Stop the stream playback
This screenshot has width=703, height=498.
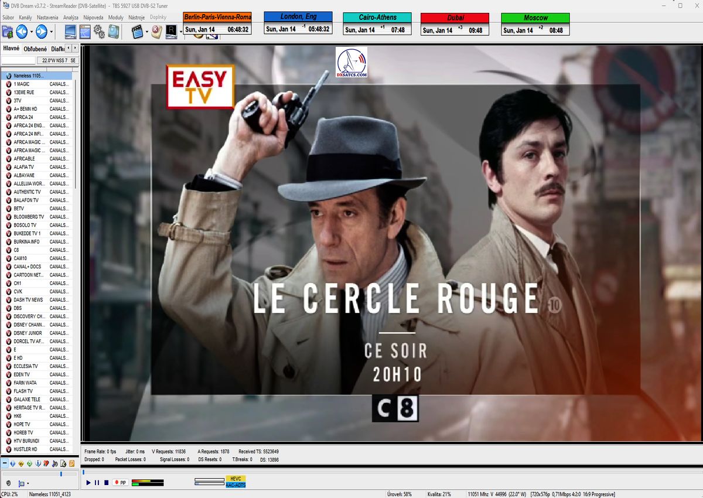point(106,483)
